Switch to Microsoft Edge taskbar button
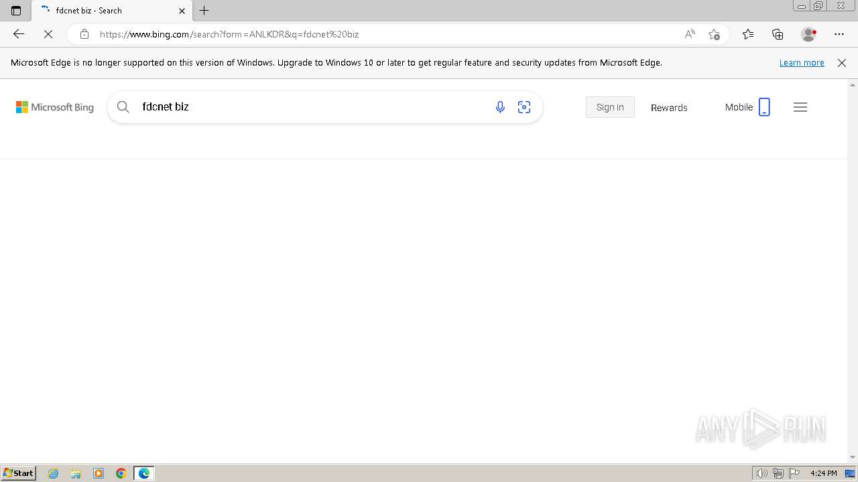Screen dimensions: 858x482 [x=144, y=473]
